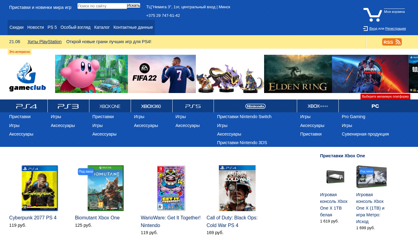Open the Xbox Series platform tab
Screen dimensions: 418x235
tap(318, 106)
